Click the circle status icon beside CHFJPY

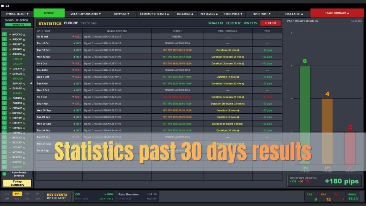coord(24,69)
